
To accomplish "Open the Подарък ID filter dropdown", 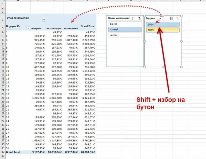I will 28,28.
